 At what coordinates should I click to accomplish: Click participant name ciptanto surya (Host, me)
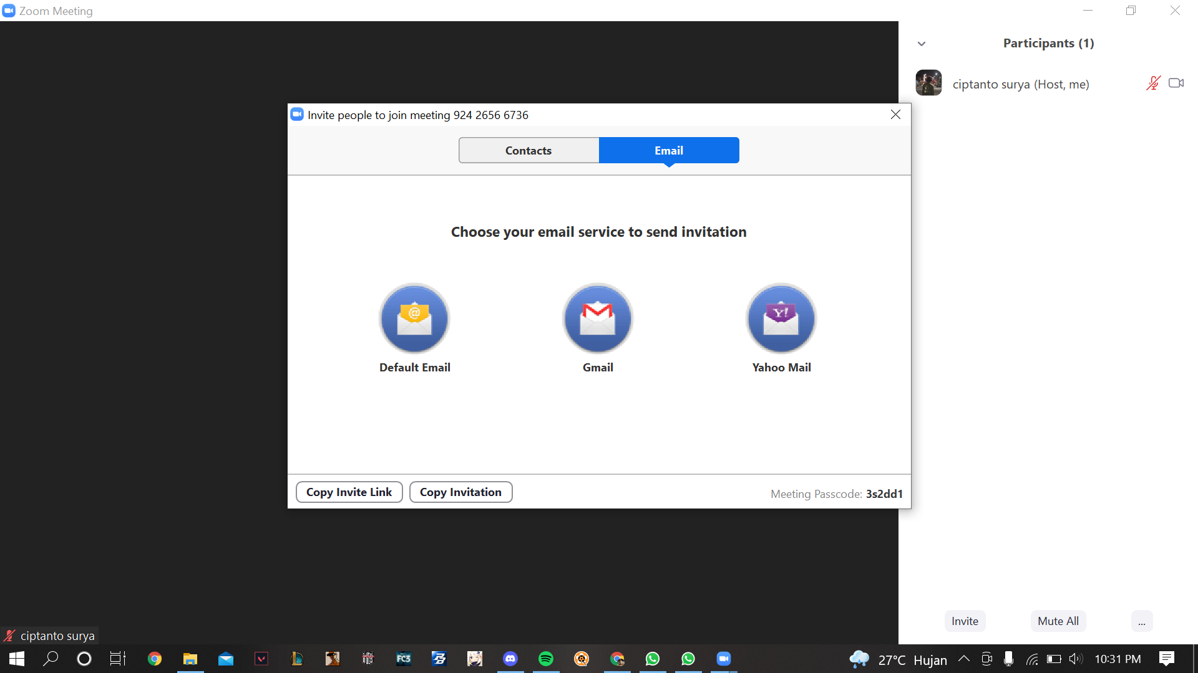[x=1021, y=84]
